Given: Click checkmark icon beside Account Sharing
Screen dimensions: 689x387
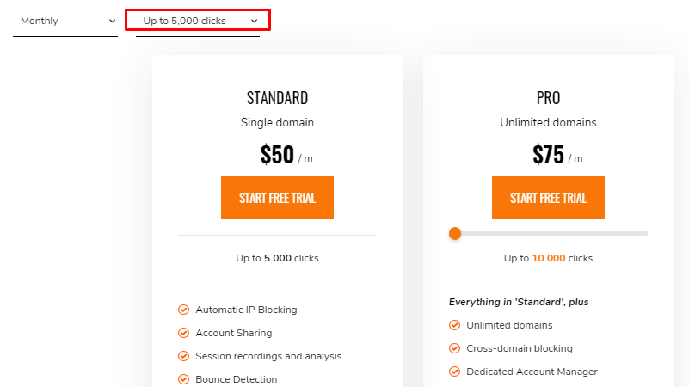Looking at the screenshot, I should (183, 333).
